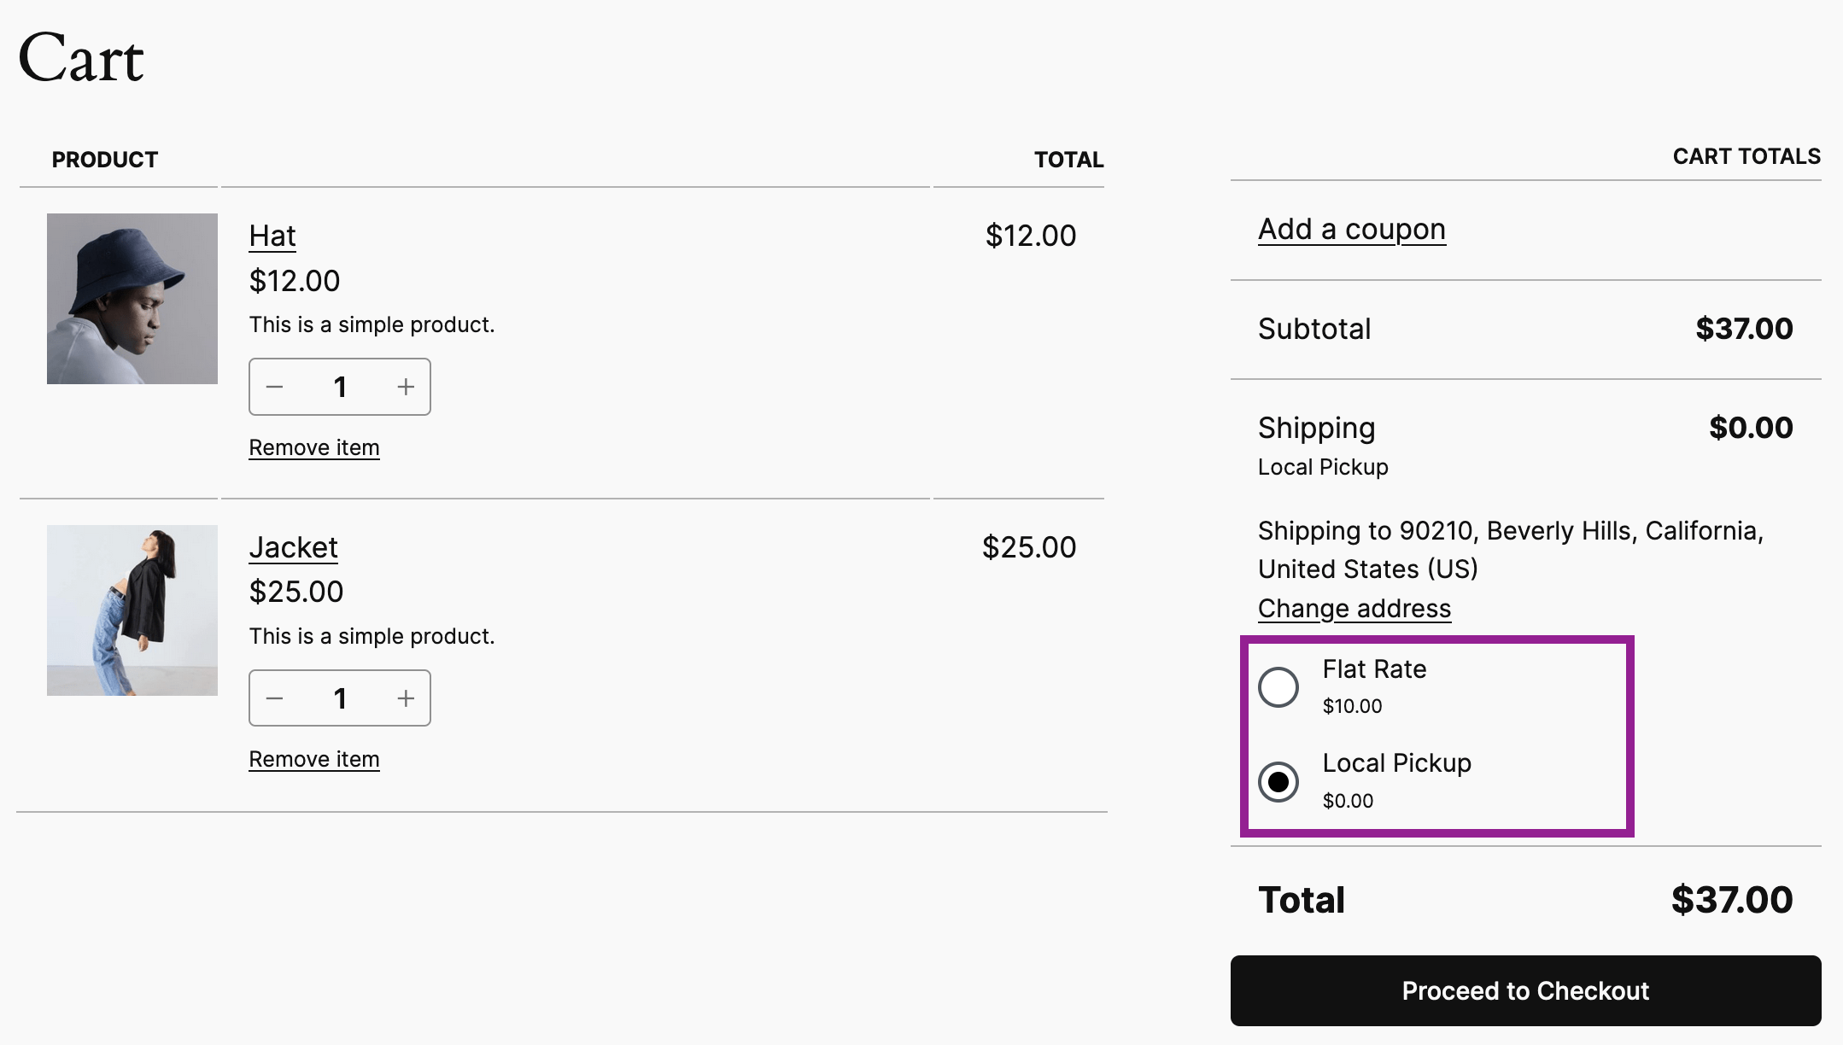
Task: Remove the Hat from the cart
Action: click(313, 447)
